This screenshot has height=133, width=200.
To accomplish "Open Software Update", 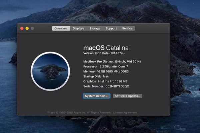I will (x=127, y=96).
